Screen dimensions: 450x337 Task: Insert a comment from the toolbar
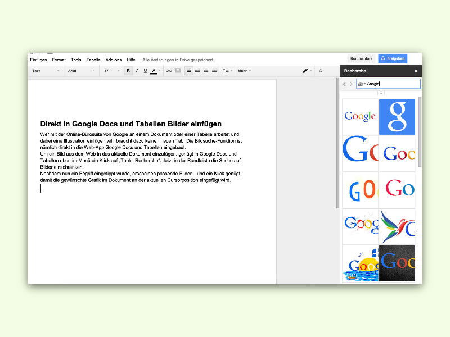(x=178, y=71)
